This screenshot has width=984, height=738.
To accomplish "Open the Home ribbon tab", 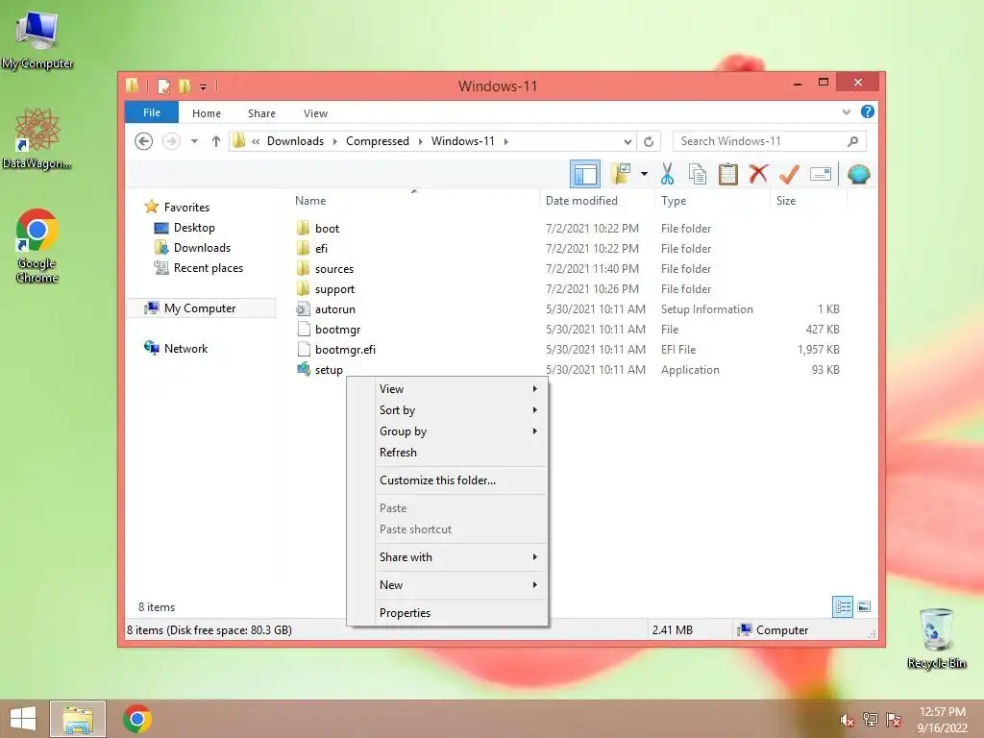I will click(x=207, y=113).
